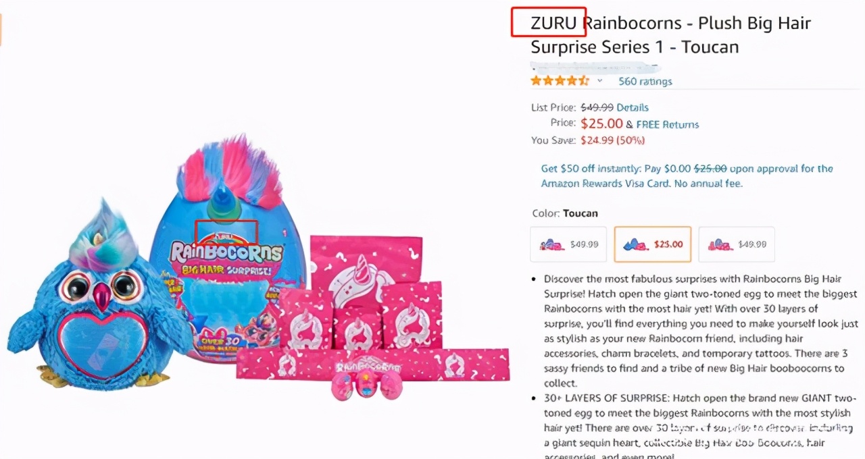865x459 pixels.
Task: Click the ZURU logo on the egg
Action: (226, 236)
